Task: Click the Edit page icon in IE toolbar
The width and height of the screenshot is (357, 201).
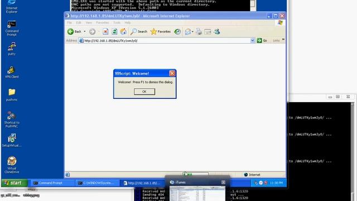Action: (208, 31)
